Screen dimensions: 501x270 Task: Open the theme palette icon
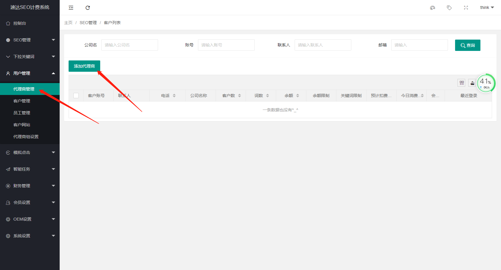click(432, 8)
